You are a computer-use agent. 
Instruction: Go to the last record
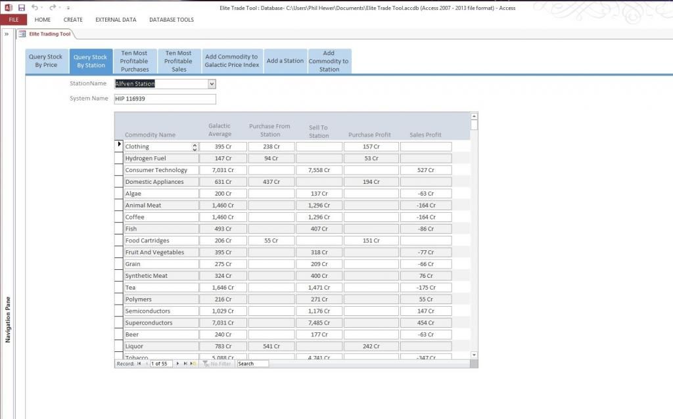click(x=185, y=364)
